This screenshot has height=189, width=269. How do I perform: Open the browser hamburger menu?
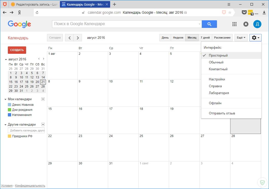pos(229,5)
